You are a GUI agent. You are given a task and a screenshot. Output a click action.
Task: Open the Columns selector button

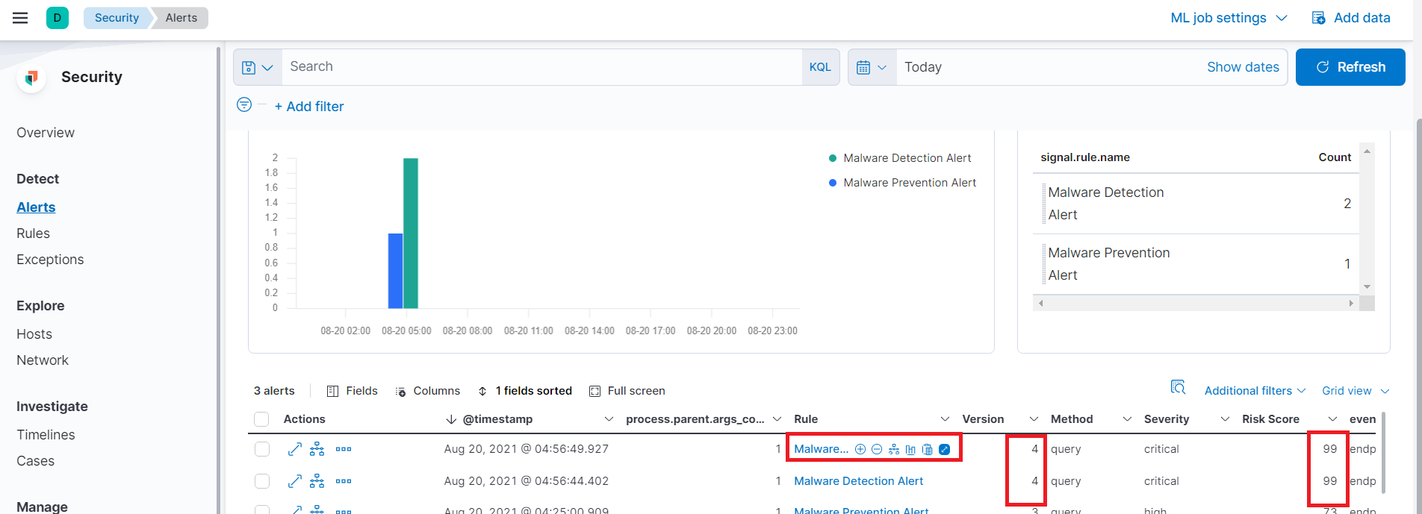point(428,391)
